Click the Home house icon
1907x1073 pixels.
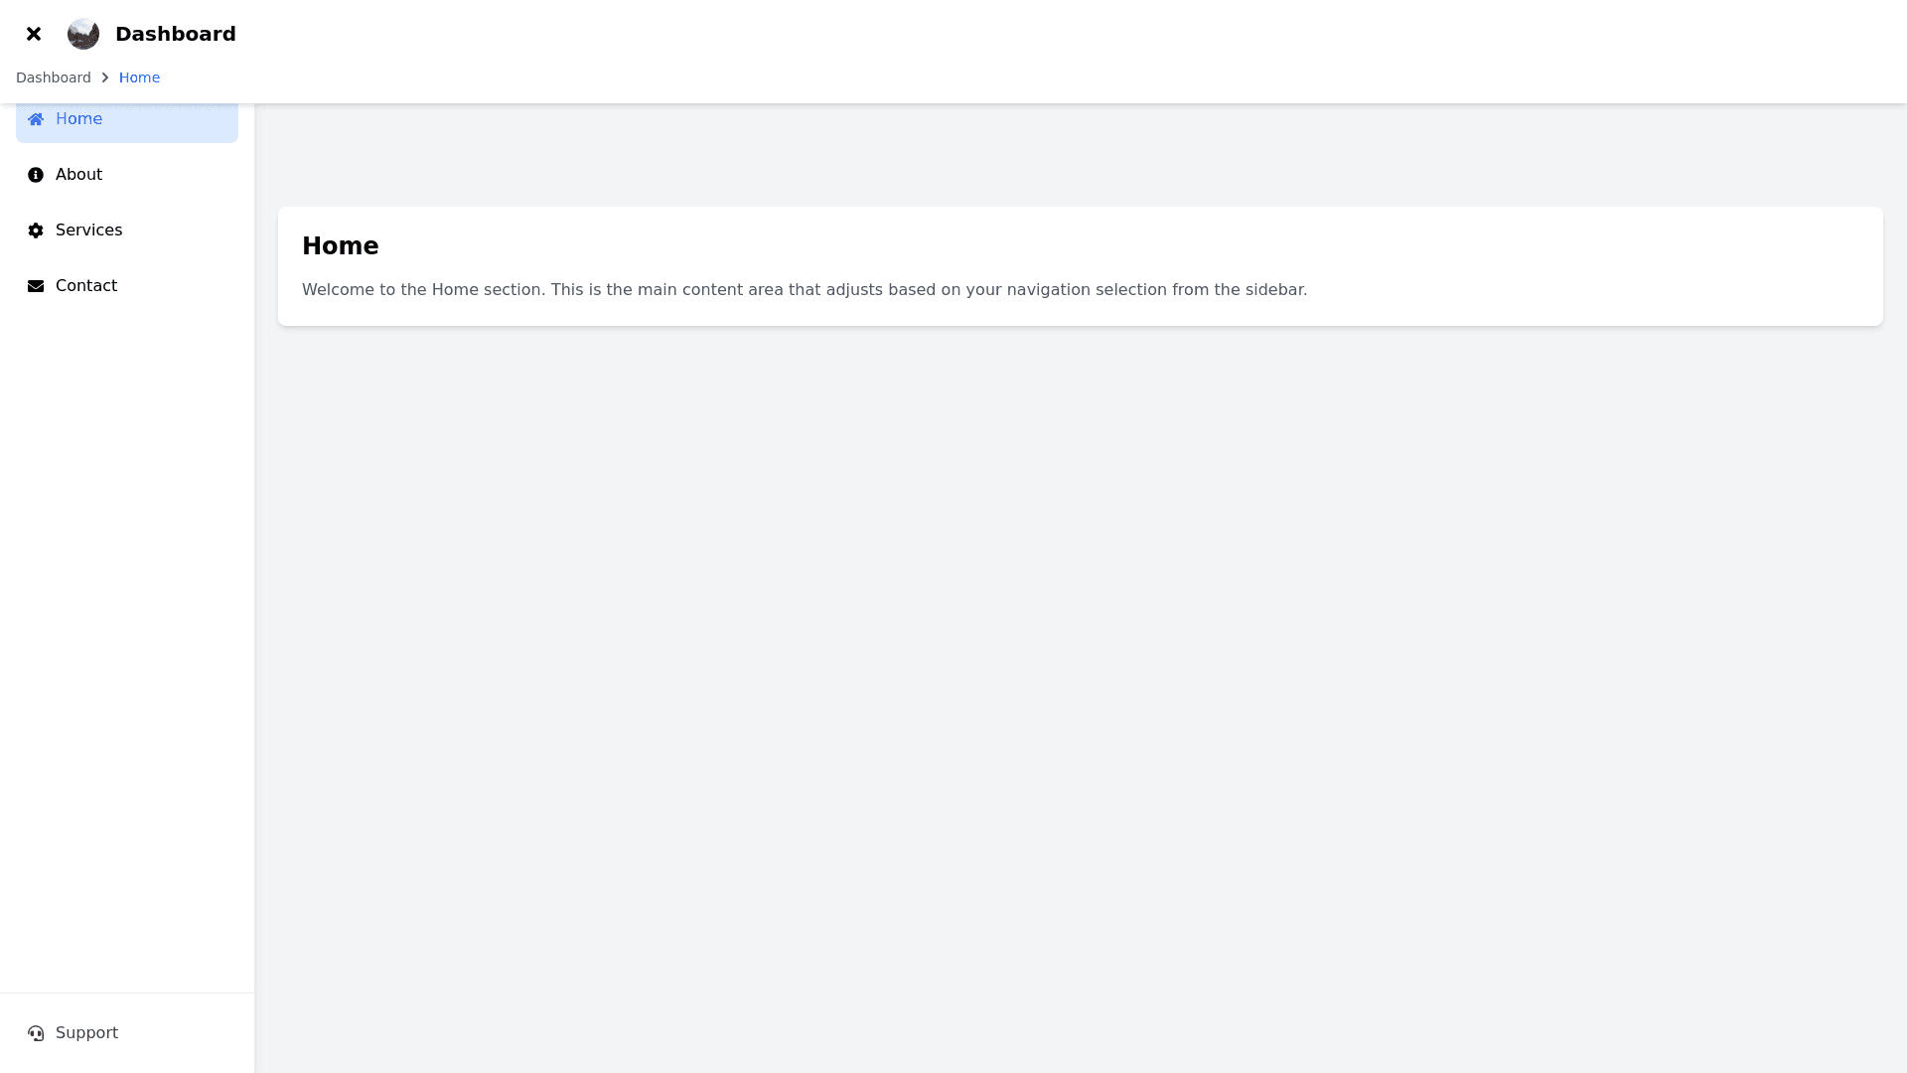coord(36,119)
